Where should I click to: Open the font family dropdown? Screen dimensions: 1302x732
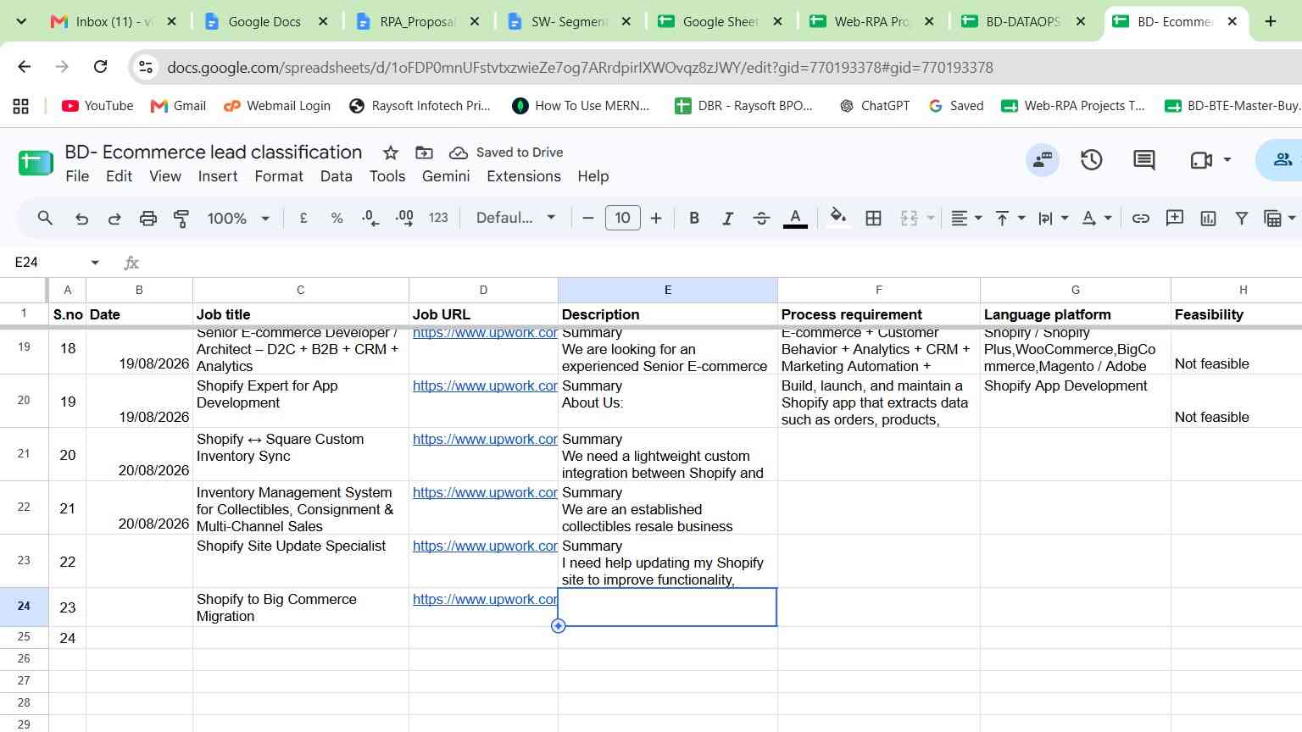(x=515, y=218)
